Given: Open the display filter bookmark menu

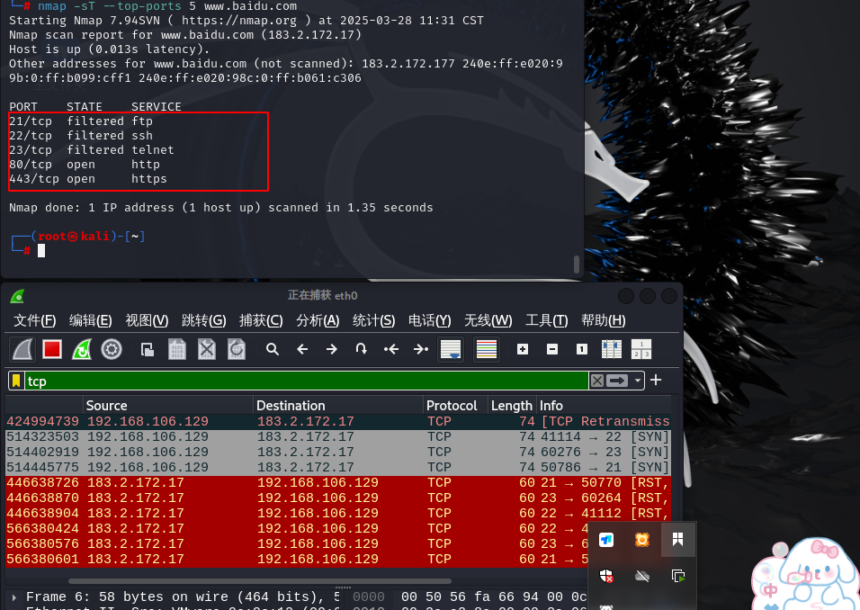Looking at the screenshot, I should [x=16, y=381].
